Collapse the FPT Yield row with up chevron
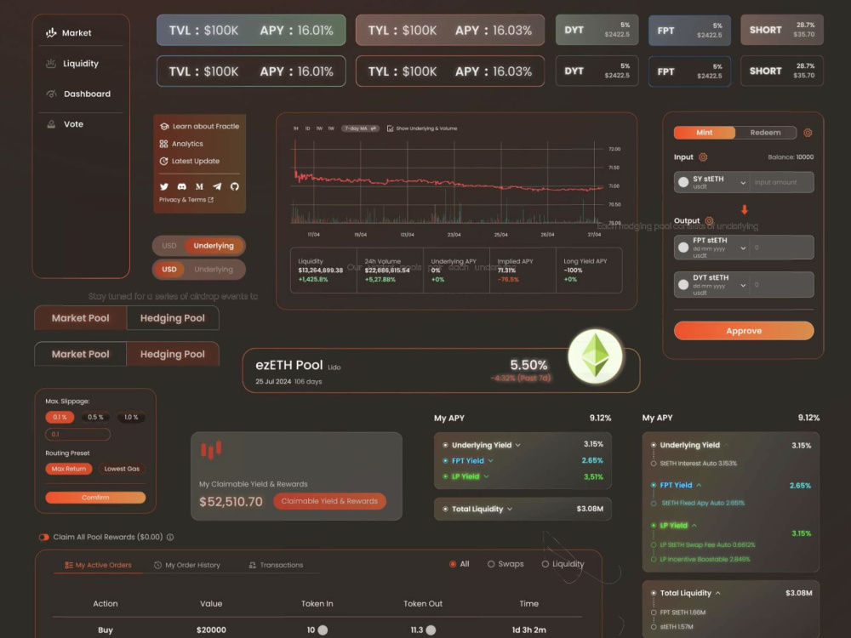Viewport: 851px width, 638px height. (699, 485)
